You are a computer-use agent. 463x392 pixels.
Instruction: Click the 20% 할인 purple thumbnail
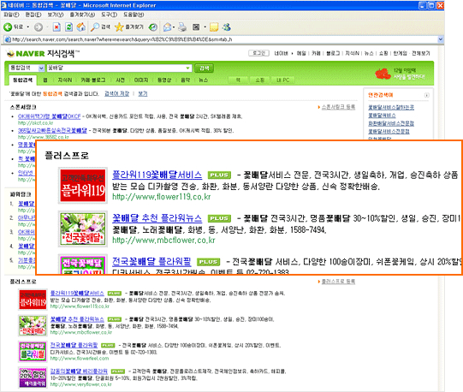click(33, 377)
